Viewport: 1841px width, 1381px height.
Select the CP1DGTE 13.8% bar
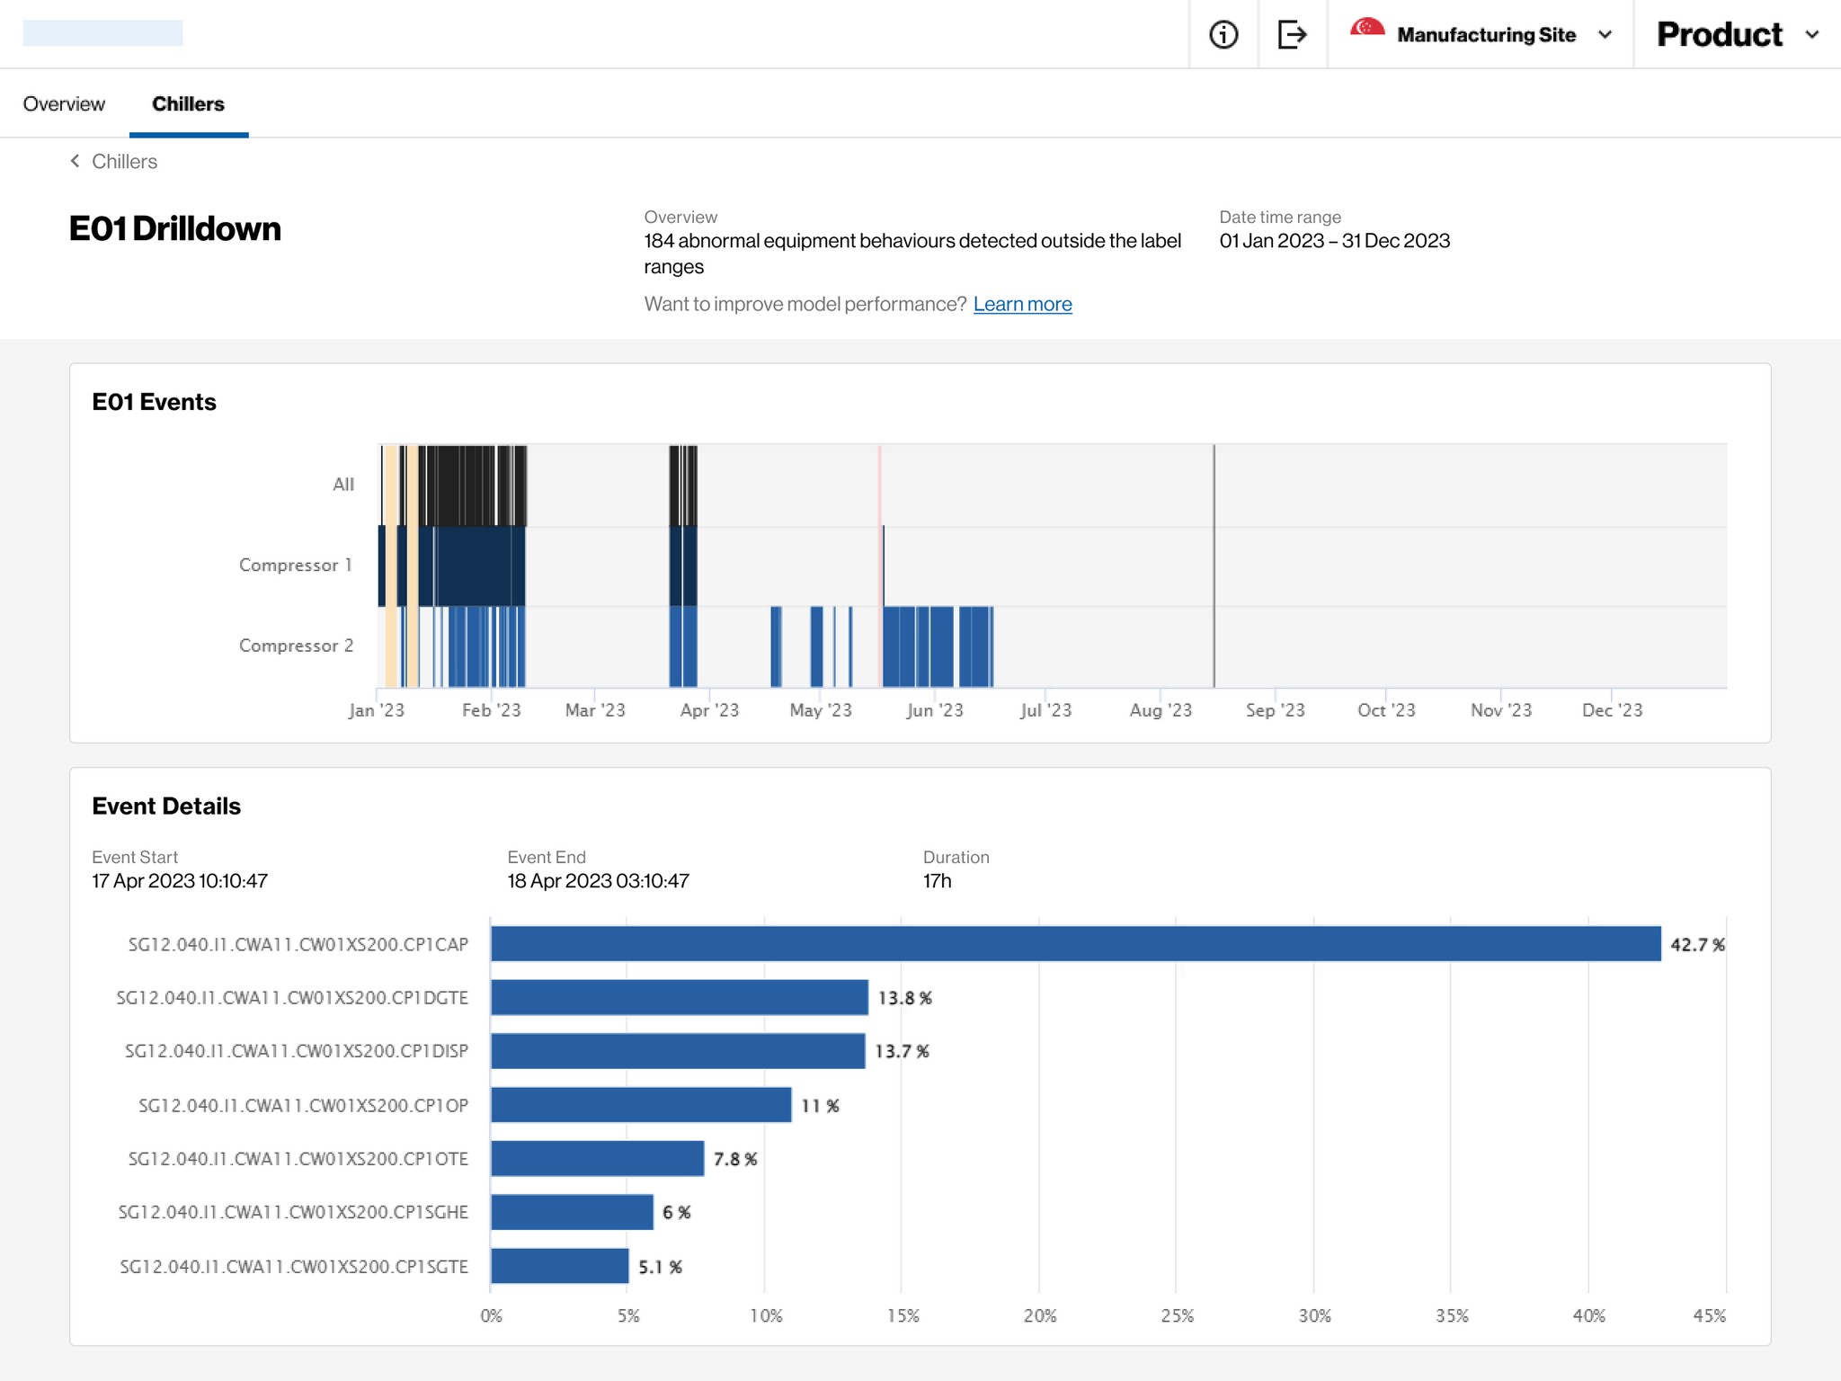click(x=680, y=997)
